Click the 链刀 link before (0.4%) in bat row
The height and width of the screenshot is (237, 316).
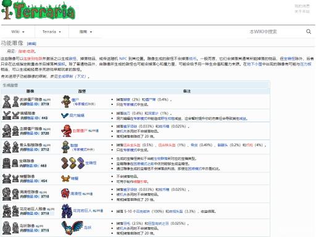pos(127,114)
